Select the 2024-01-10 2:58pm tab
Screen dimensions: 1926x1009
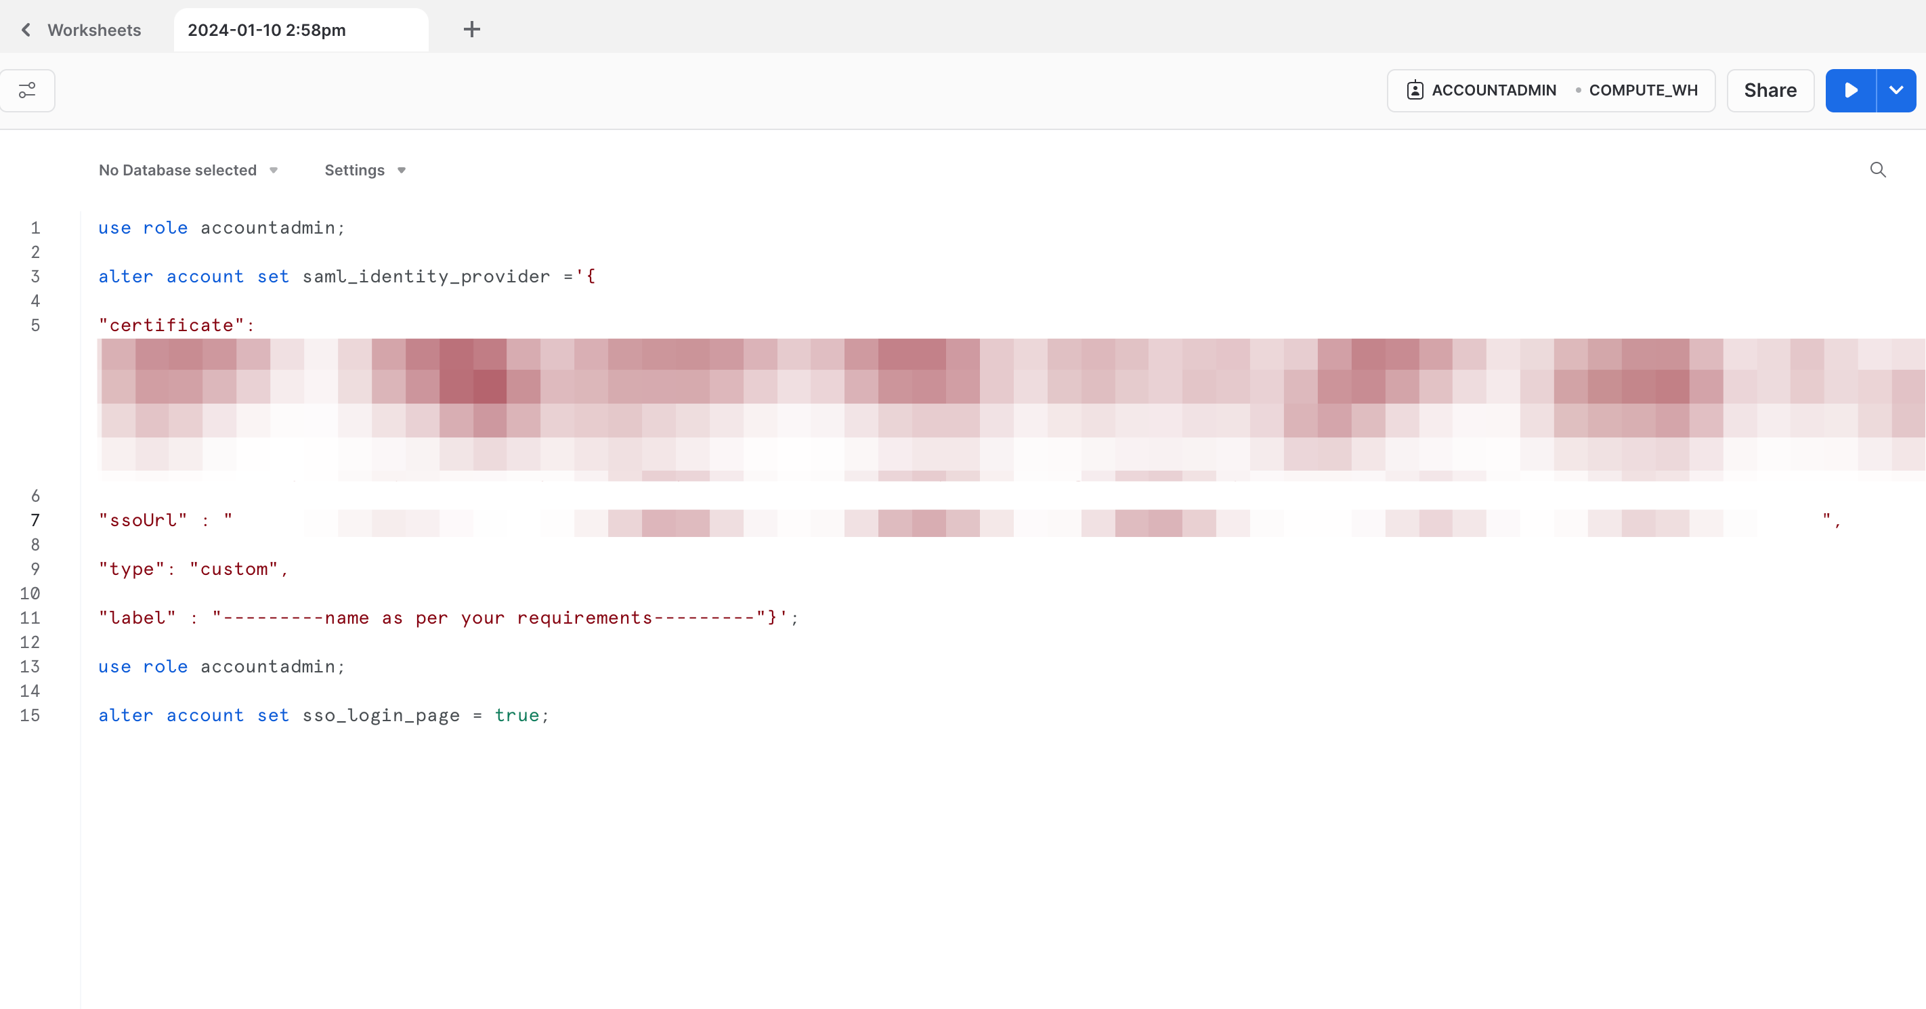pos(301,30)
